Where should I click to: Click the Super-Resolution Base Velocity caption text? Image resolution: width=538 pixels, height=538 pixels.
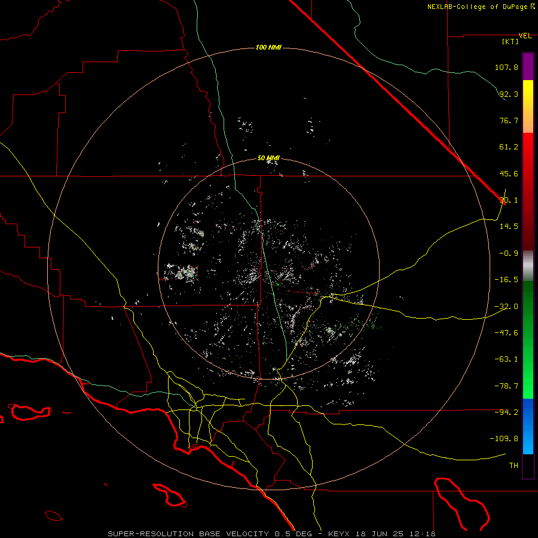click(272, 534)
